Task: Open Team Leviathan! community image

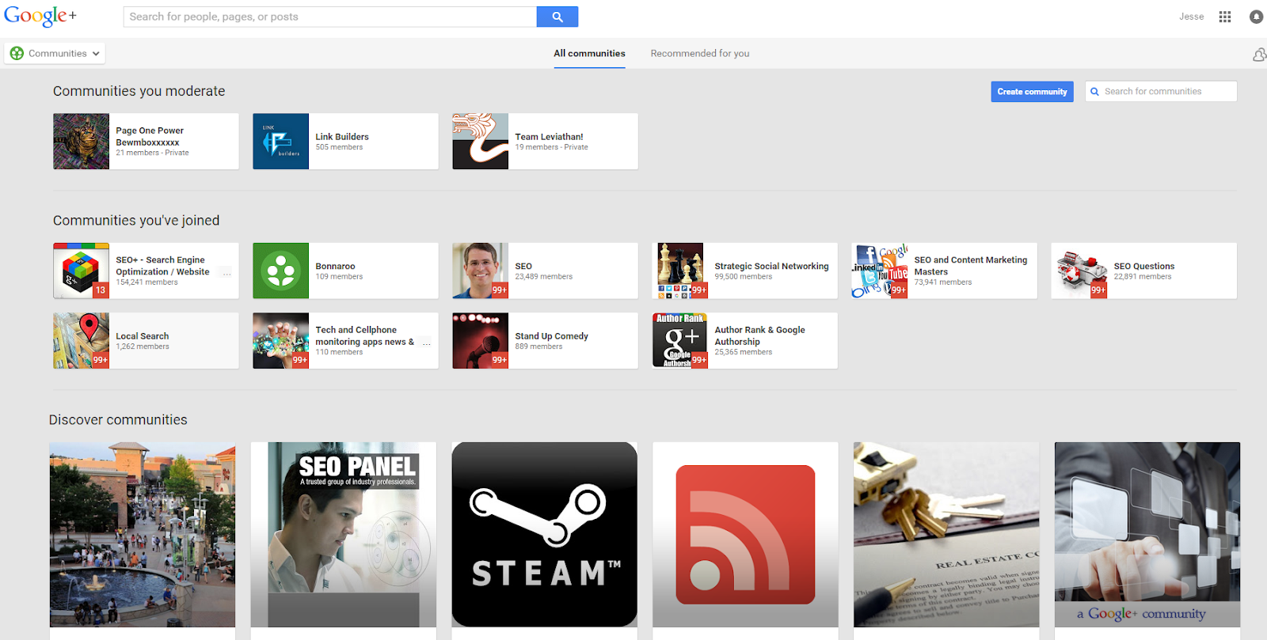Action: point(480,141)
